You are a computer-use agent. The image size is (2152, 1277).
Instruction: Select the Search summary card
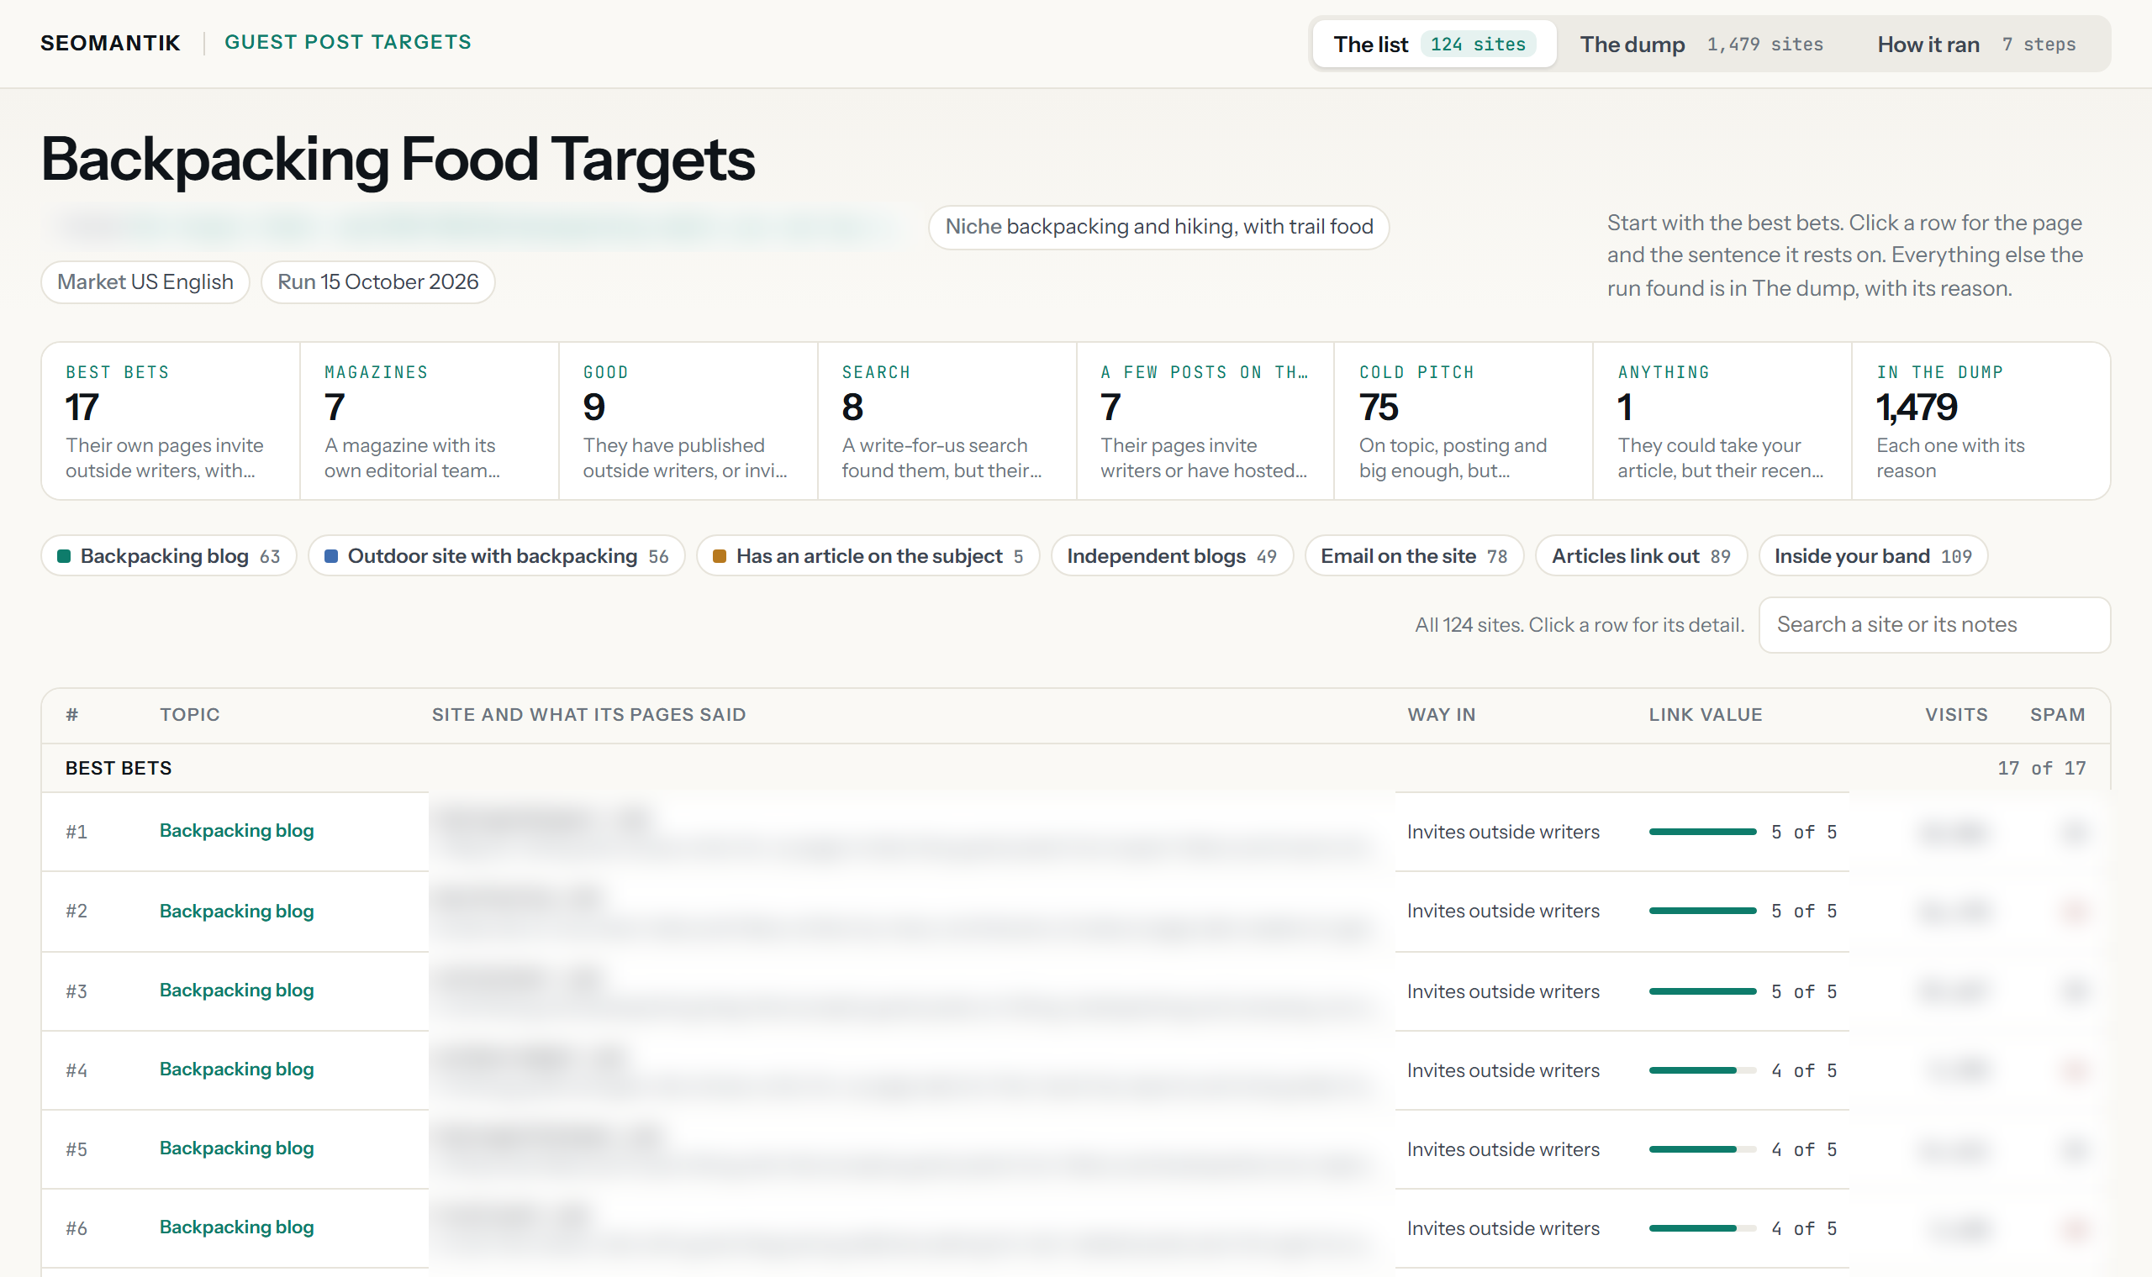point(947,421)
